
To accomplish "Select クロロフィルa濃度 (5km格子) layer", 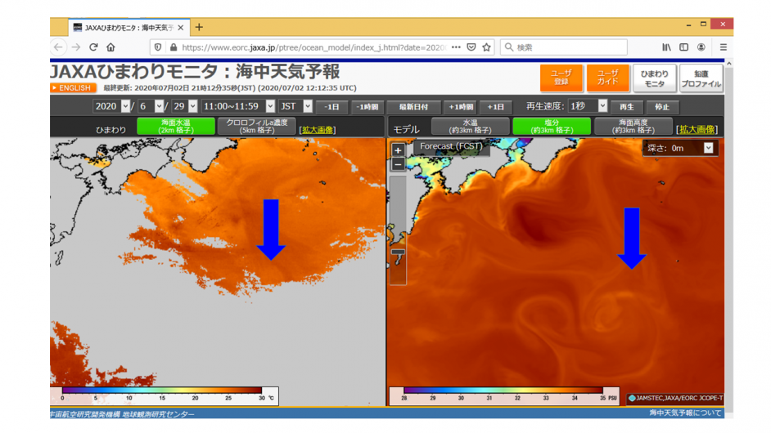I will [256, 126].
